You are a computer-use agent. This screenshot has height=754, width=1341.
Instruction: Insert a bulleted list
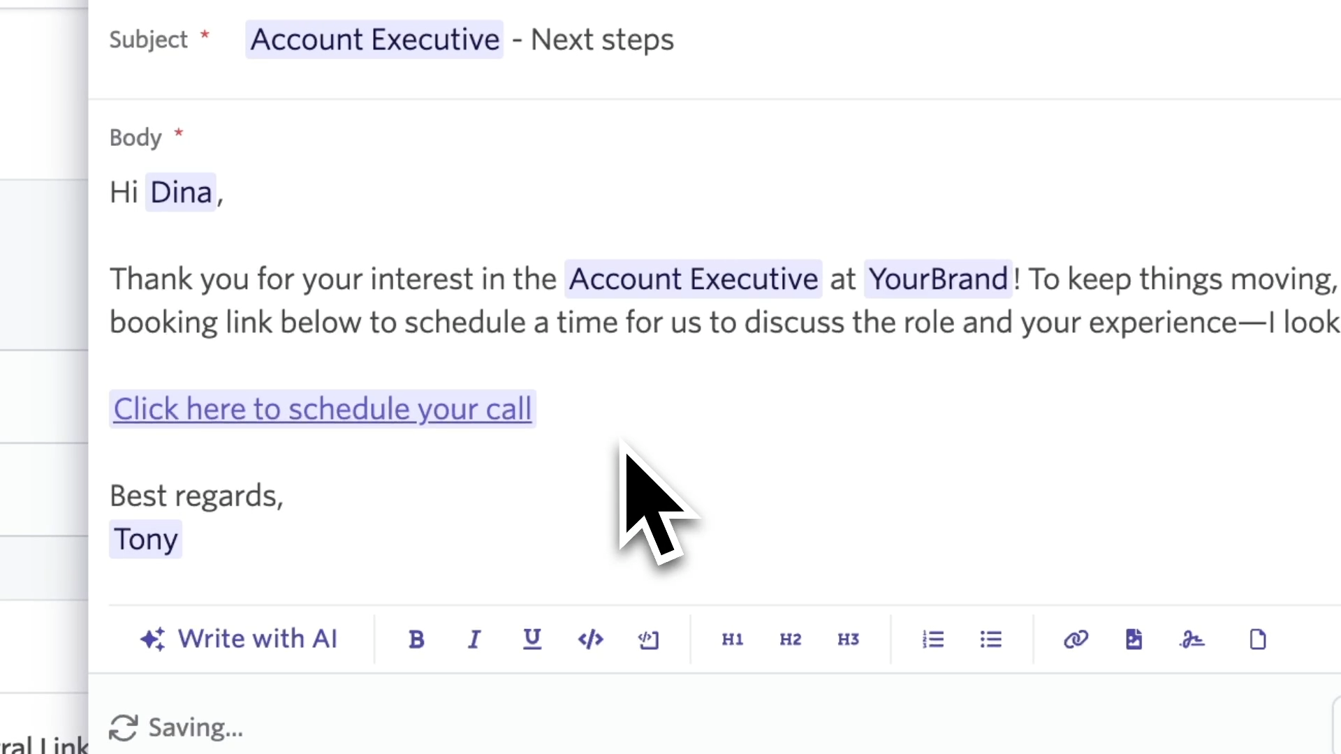pos(991,640)
